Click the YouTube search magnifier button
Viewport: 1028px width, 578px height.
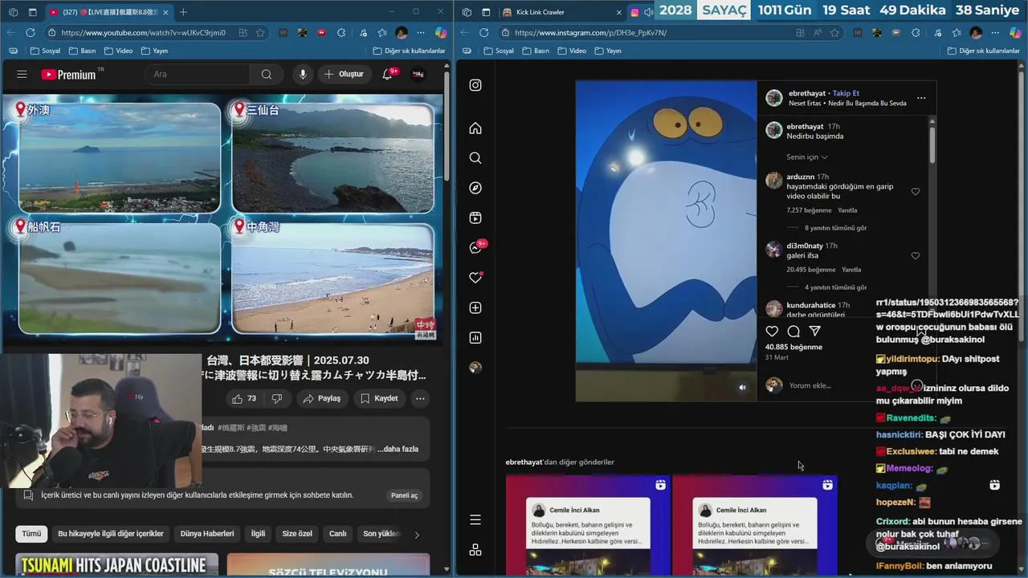point(266,74)
